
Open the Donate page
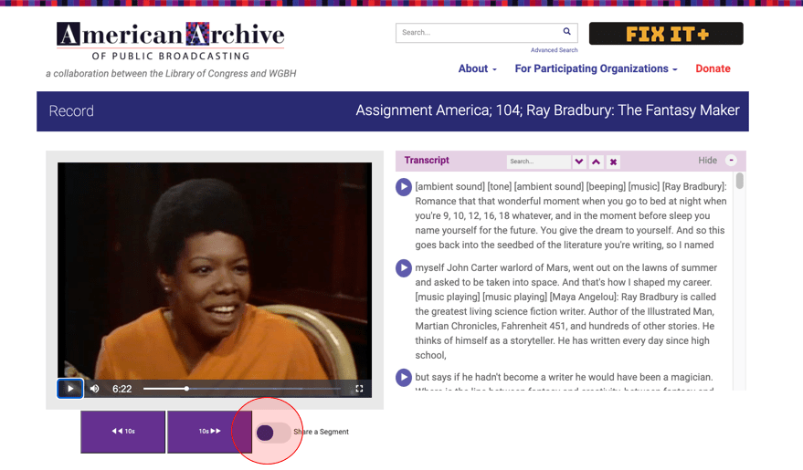pyautogui.click(x=713, y=68)
